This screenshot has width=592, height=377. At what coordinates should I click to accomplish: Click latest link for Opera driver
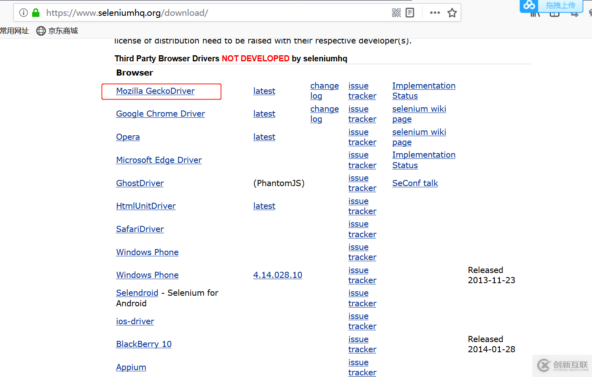point(264,137)
